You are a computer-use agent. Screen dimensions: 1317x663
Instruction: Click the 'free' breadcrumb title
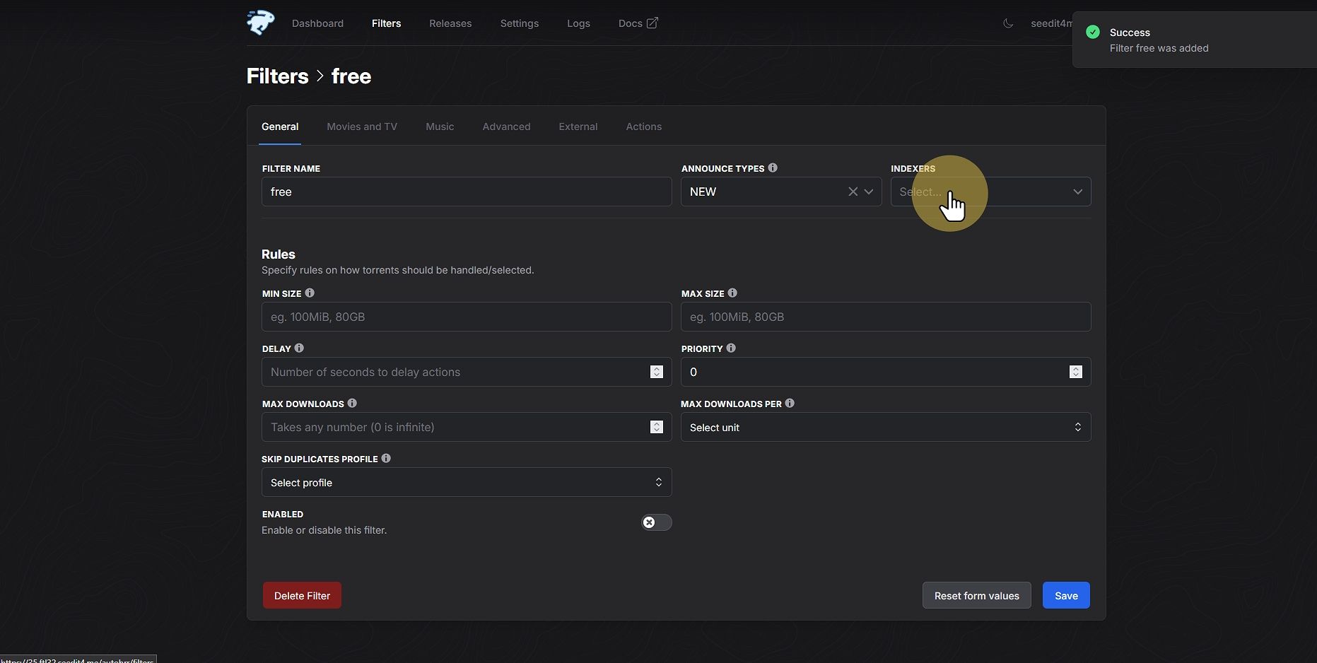(x=351, y=76)
